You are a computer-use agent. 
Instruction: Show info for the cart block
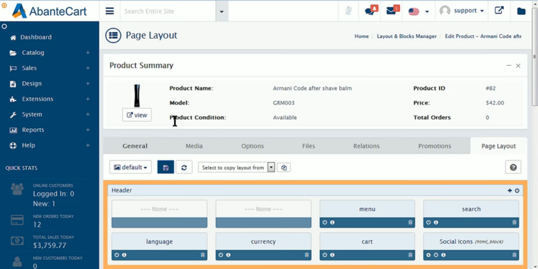tap(332, 255)
